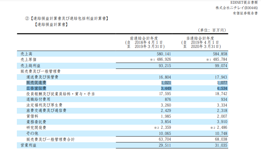This screenshot has height=149, width=261.
Task: Click the 退職給付費用 row label
Action: [x=38, y=99]
